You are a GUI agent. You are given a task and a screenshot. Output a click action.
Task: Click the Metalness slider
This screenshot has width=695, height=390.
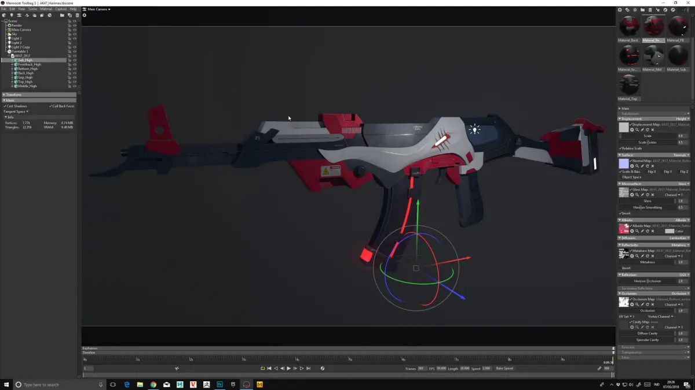(x=648, y=262)
